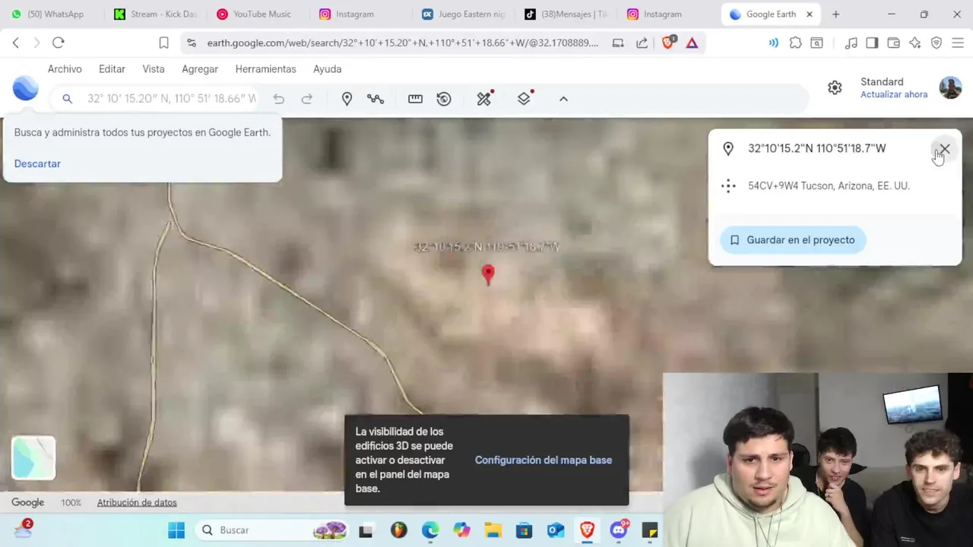Open Atribución de datos link
973x547 pixels.
pos(137,502)
